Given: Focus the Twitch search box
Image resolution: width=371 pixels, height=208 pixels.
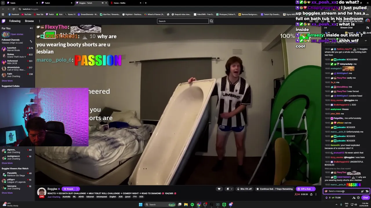Looking at the screenshot, I should pyautogui.click(x=183, y=21).
